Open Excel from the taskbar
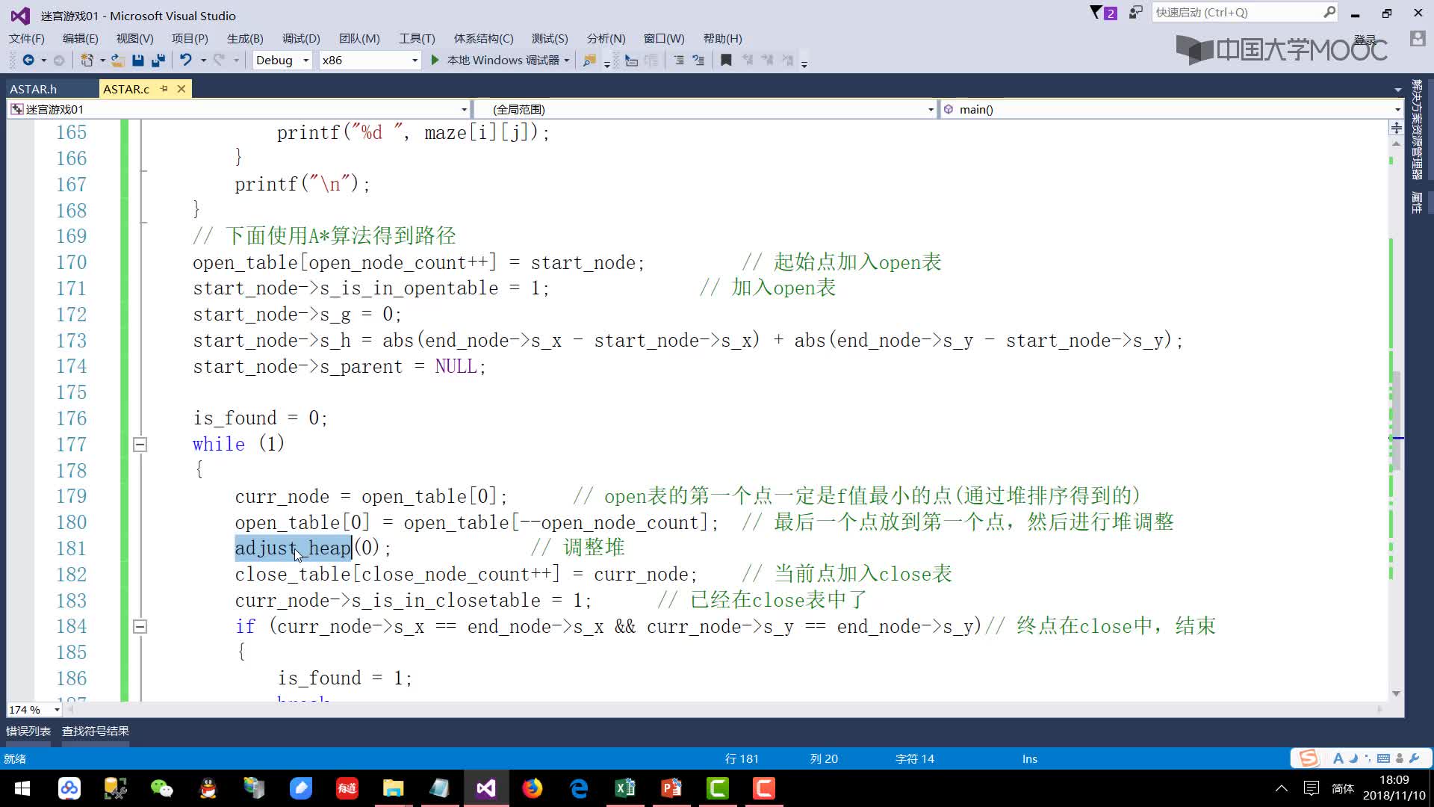This screenshot has width=1434, height=807. pos(624,788)
